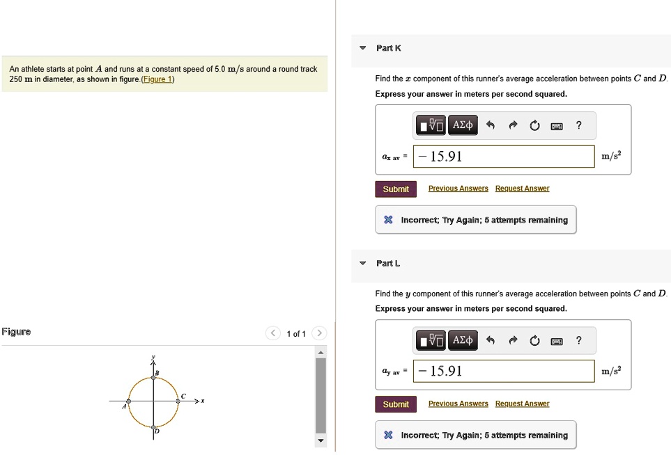View Previous Answers for Part K

click(458, 188)
